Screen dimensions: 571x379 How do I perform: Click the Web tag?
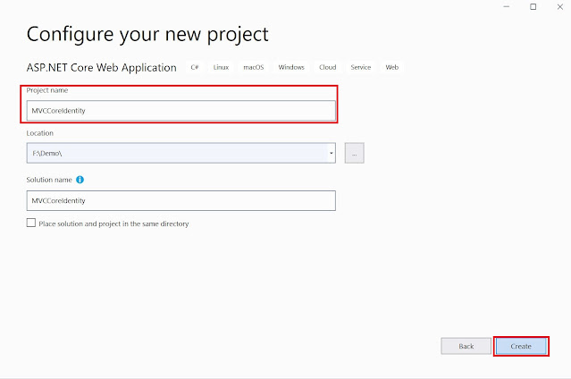391,67
